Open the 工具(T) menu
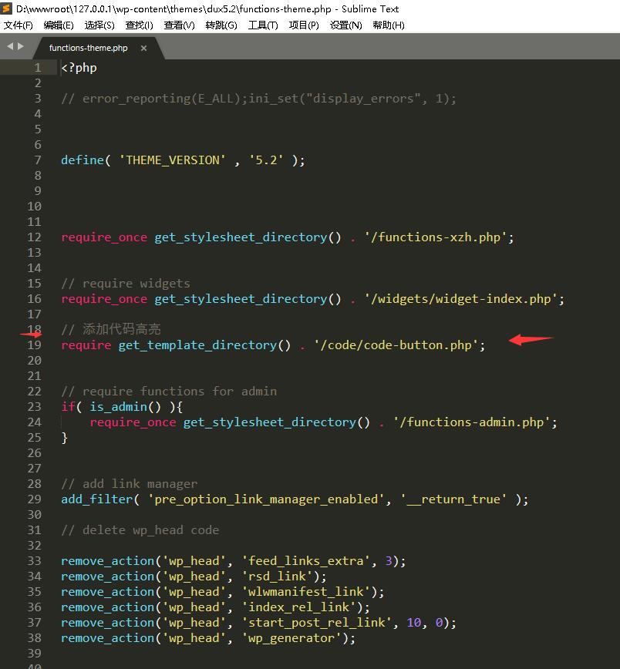 click(x=263, y=25)
